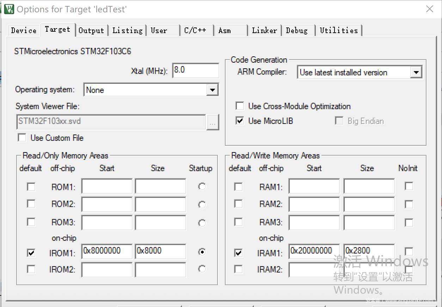Expand the ARM Compiler version dropdown

click(416, 73)
